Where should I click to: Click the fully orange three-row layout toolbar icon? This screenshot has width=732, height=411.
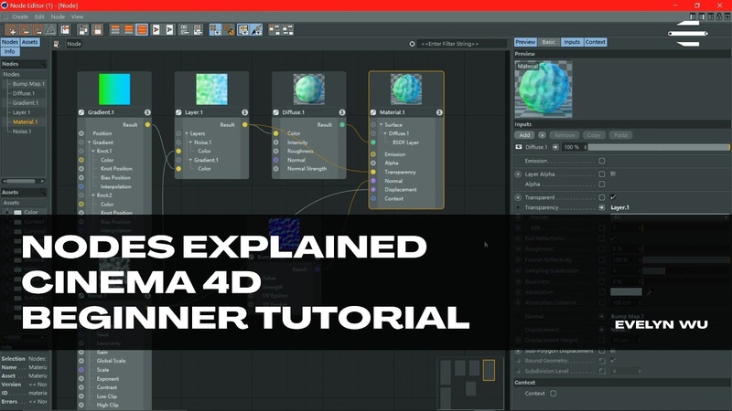pos(143,30)
